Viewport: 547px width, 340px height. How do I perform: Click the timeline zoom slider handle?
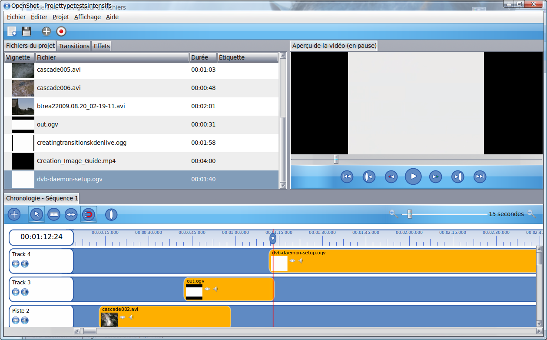tap(409, 214)
